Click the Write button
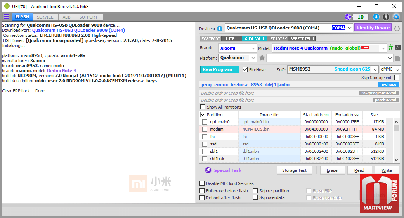The width and height of the screenshot is (404, 218). click(x=387, y=170)
